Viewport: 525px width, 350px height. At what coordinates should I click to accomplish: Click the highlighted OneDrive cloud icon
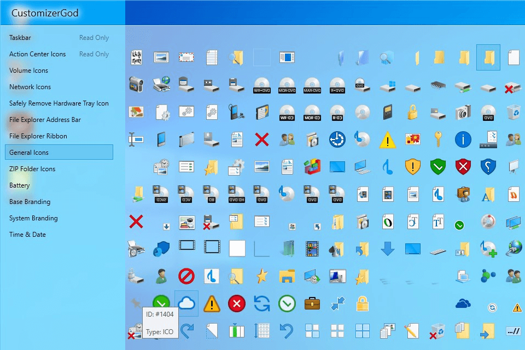(x=186, y=304)
